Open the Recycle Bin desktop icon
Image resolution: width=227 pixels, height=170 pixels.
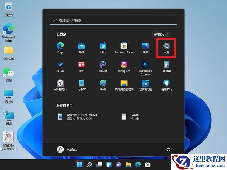9,10
